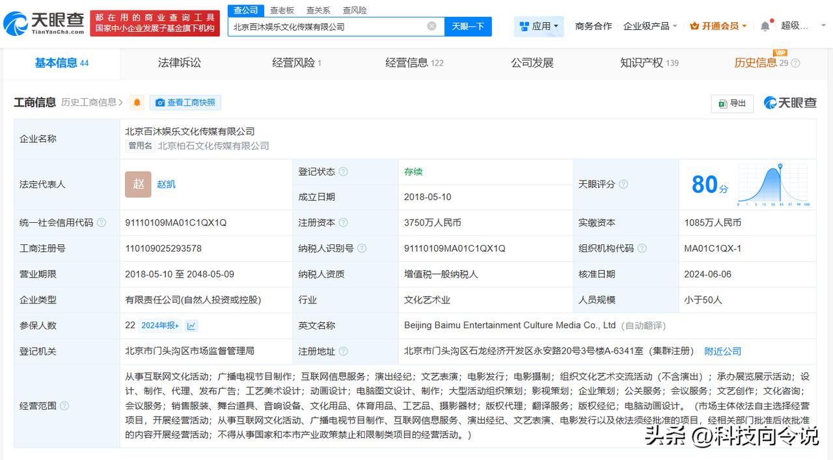
Task: Click help icon beside 历史信息 tab
Action: coord(795,63)
